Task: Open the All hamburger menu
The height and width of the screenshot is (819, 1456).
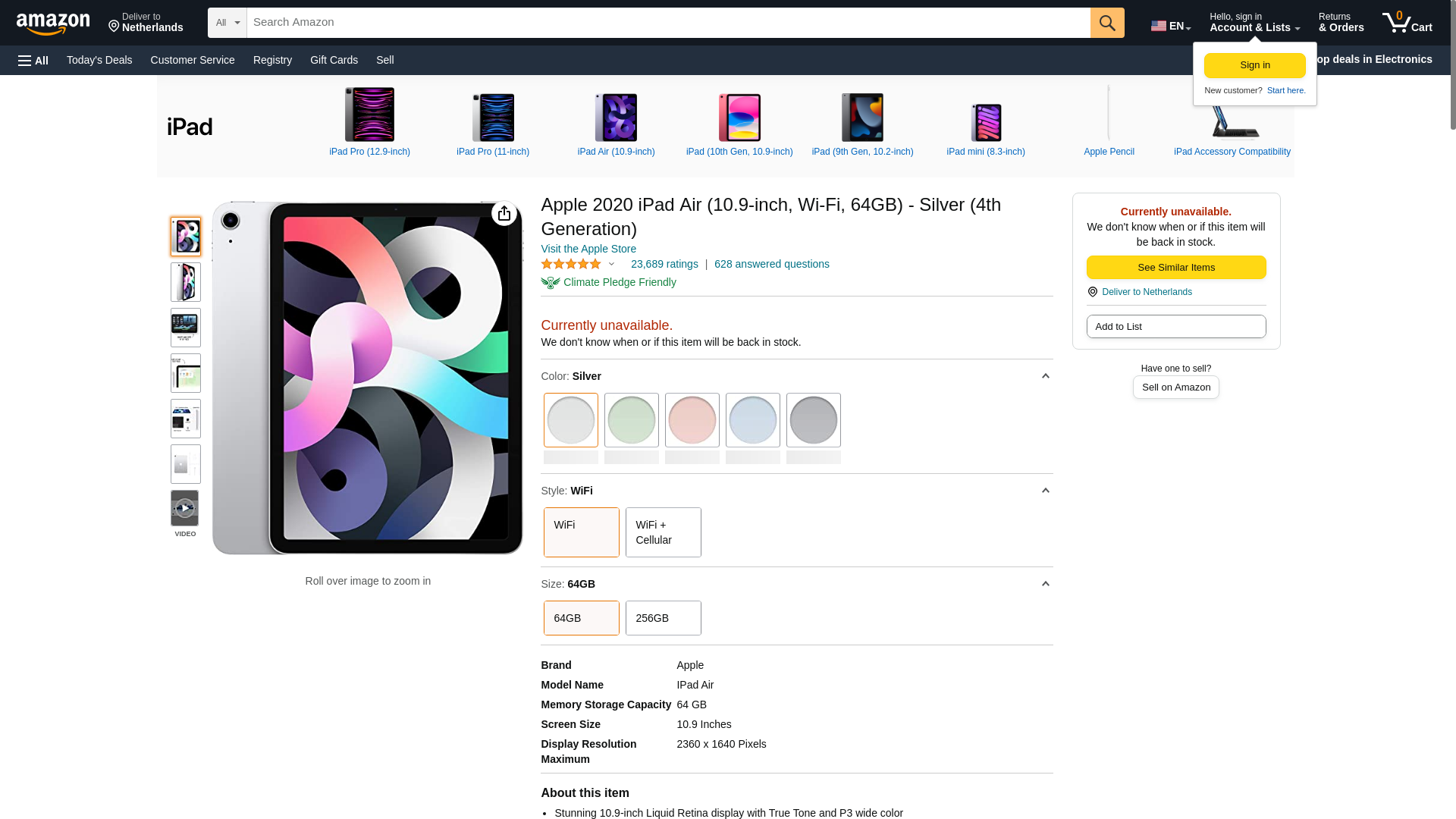Action: tap(33, 61)
